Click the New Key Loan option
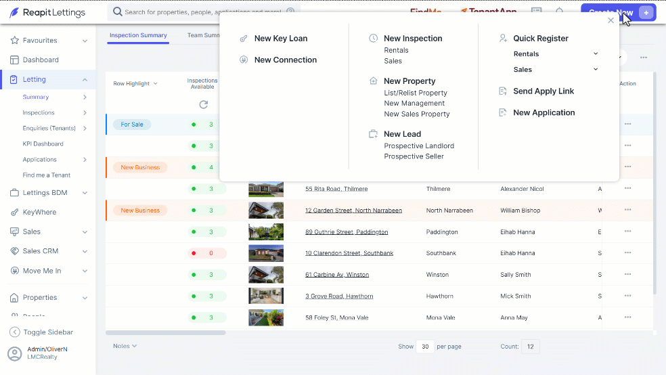This screenshot has height=375, width=666. (281, 38)
